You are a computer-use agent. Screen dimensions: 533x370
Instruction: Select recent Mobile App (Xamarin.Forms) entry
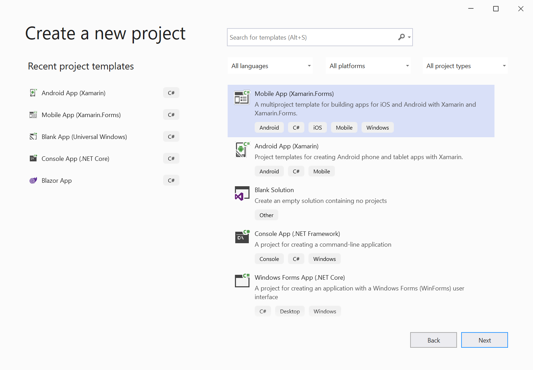click(x=81, y=115)
